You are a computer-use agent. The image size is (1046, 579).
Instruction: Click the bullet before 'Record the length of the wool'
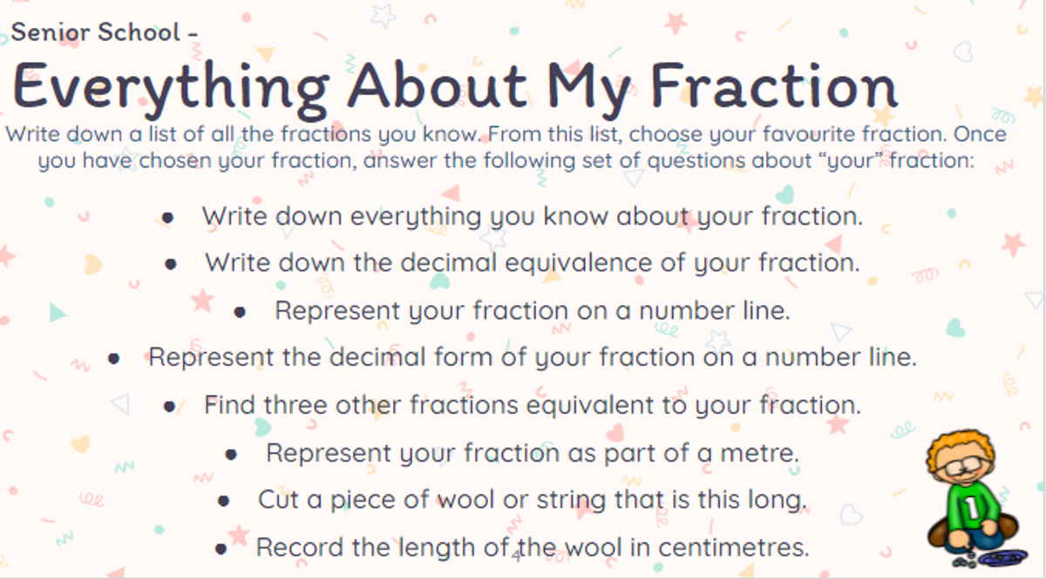[221, 548]
